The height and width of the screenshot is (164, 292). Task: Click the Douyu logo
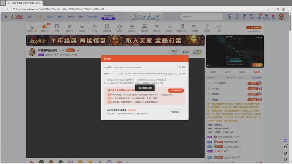tap(17, 17)
